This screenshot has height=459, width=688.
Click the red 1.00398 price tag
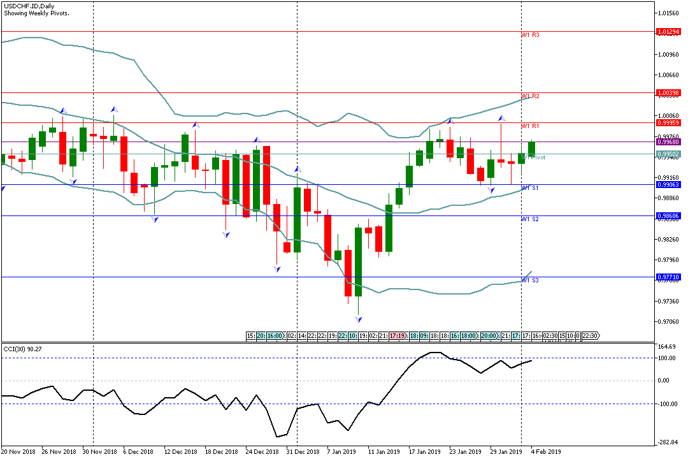[x=668, y=92]
